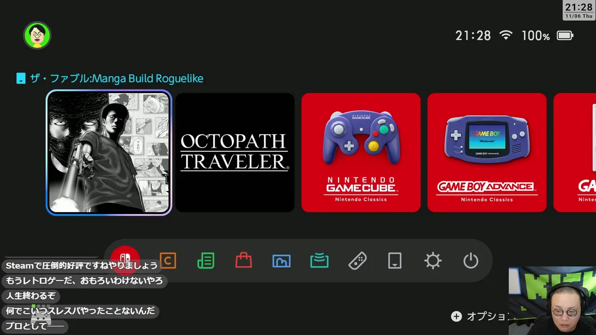Click chat comment starting with Steamで圧倒的好評

pyautogui.click(x=81, y=266)
